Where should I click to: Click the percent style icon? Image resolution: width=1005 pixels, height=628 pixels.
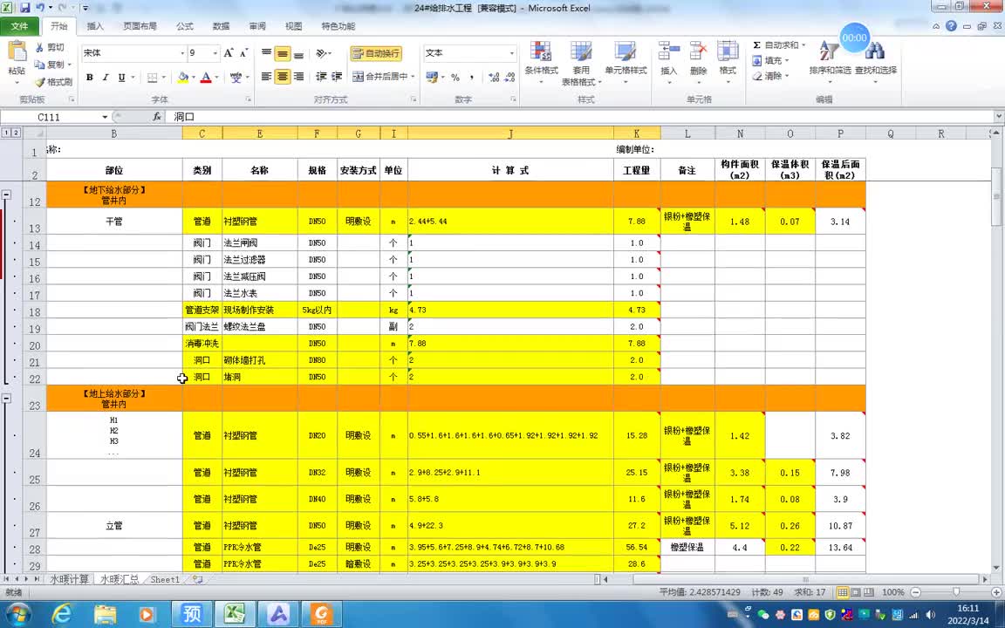pyautogui.click(x=455, y=77)
